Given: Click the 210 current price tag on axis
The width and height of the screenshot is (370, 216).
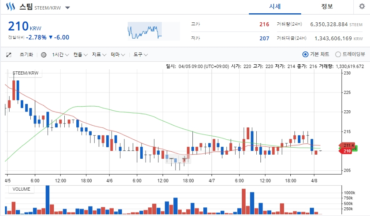Looking at the screenshot, I should (346, 151).
